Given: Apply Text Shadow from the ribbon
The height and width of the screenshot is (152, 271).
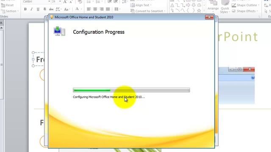Looking at the screenshot, I should [x=45, y=9].
